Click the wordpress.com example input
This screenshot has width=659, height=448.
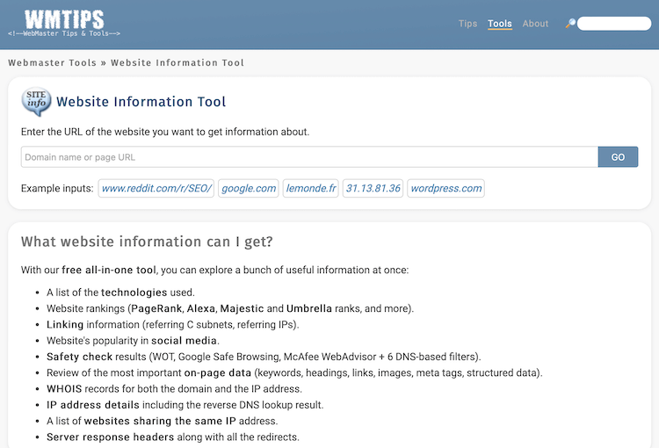coord(445,188)
